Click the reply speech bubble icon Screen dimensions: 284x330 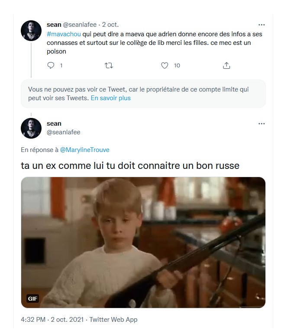[51, 66]
